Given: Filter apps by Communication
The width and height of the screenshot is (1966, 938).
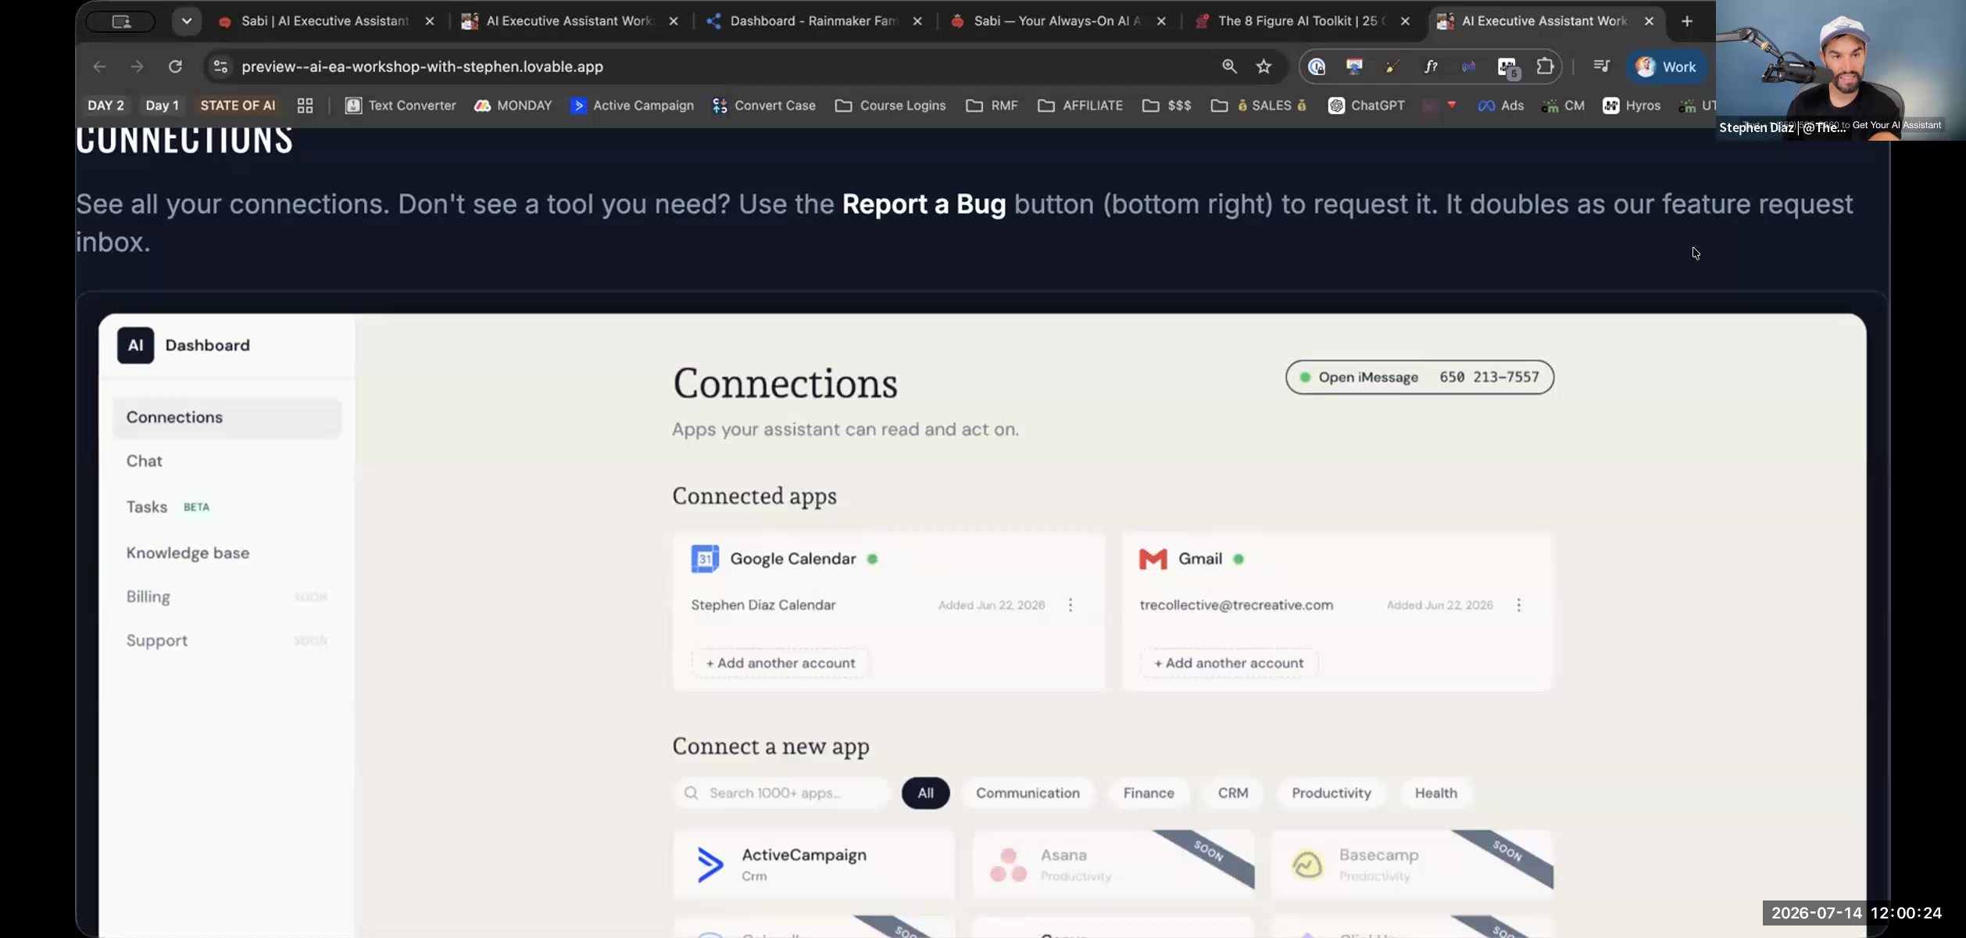Looking at the screenshot, I should tap(1028, 793).
